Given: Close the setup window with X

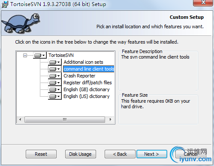Looking at the screenshot, I should [203, 3].
